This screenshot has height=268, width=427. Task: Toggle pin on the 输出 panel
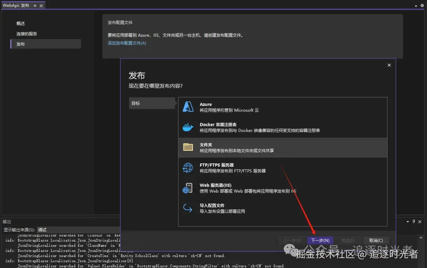coord(414,221)
